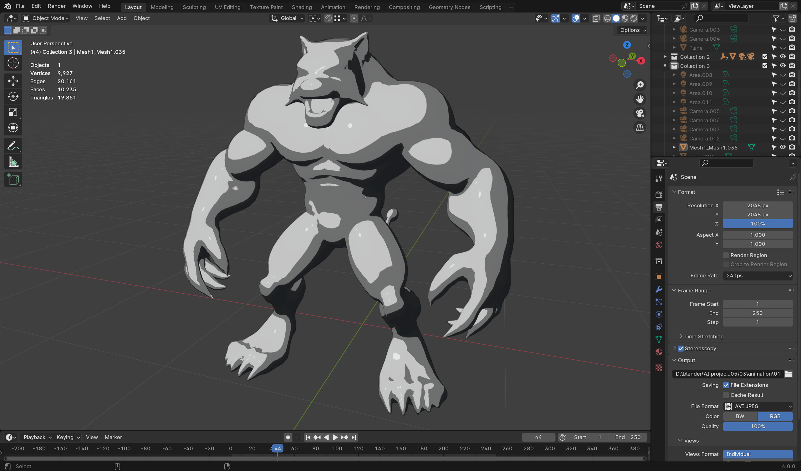Select the Transform tool
Image resolution: width=801 pixels, height=471 pixels.
[x=13, y=128]
